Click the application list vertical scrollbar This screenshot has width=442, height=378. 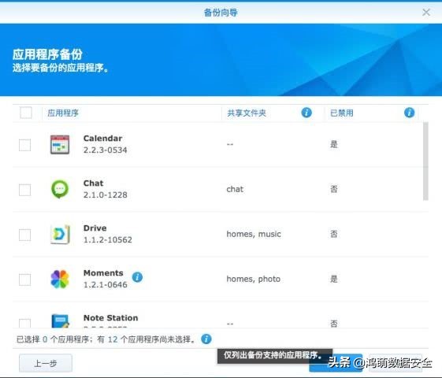pyautogui.click(x=425, y=161)
